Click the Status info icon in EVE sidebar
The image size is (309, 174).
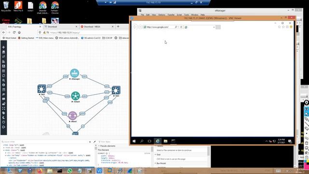(3, 85)
